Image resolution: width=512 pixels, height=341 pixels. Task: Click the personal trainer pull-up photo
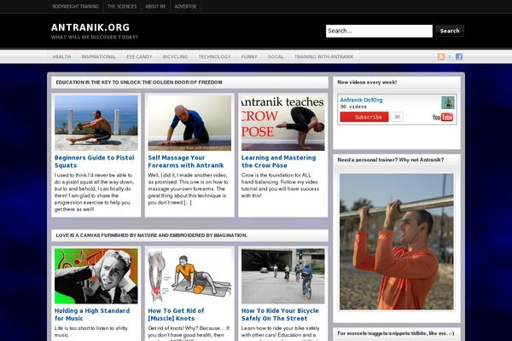click(397, 241)
